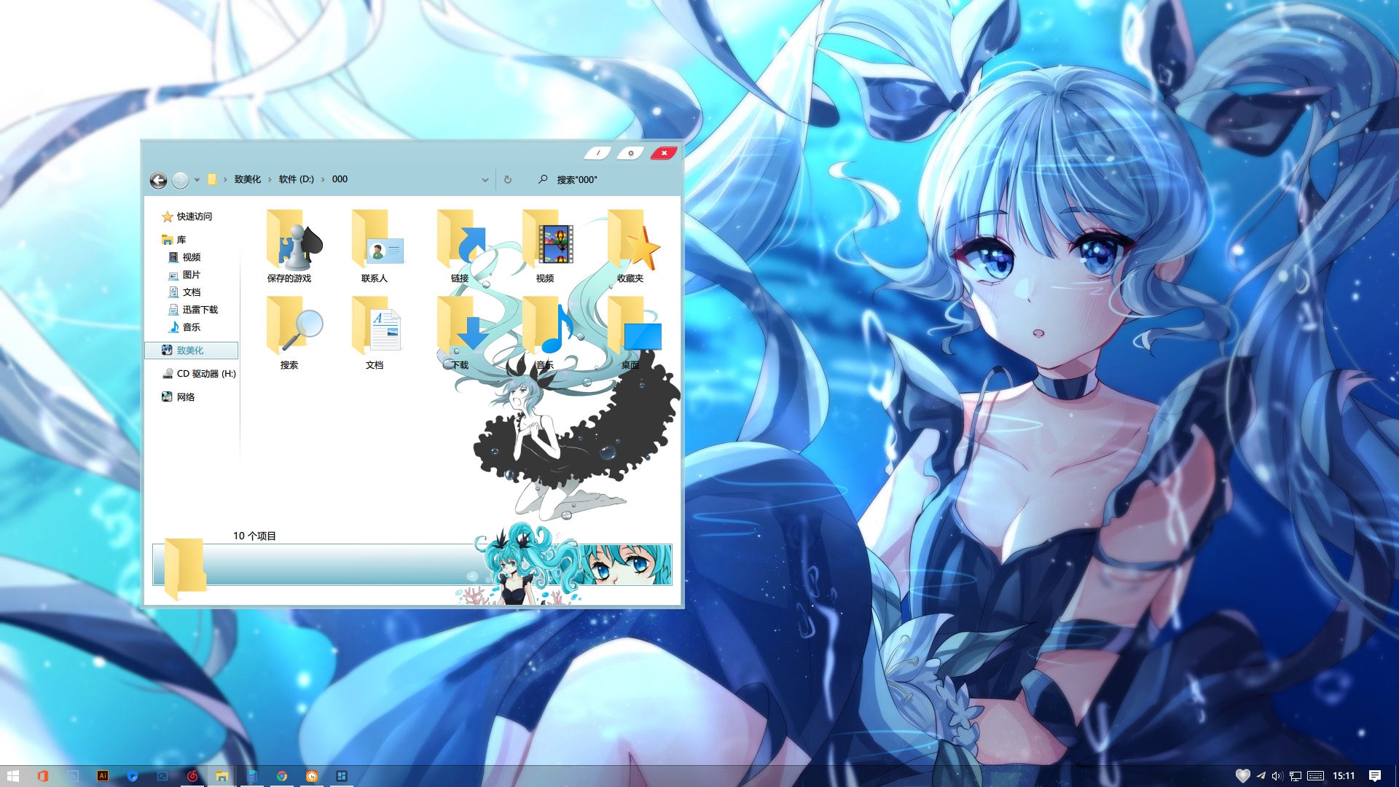Select 视频 library in the sidebar
The height and width of the screenshot is (787, 1399).
click(x=184, y=257)
